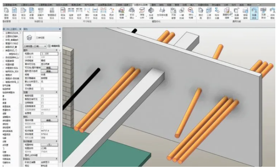Open the 三维视图: (三维) instance filter combo box
The width and height of the screenshot is (278, 168).
pyautogui.click(x=35, y=46)
